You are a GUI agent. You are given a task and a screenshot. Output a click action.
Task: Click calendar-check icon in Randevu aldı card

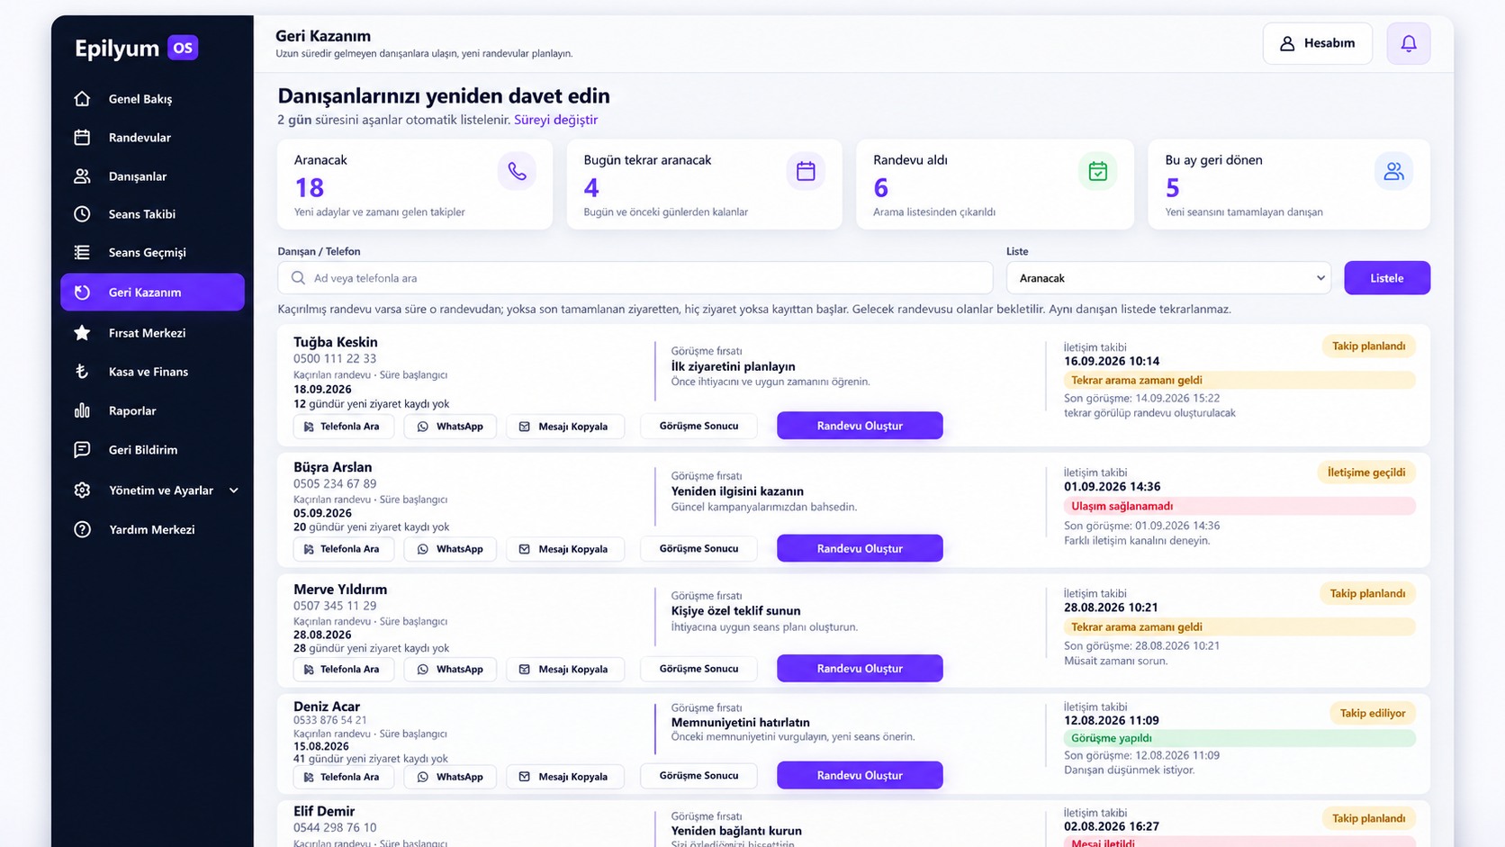1097,171
